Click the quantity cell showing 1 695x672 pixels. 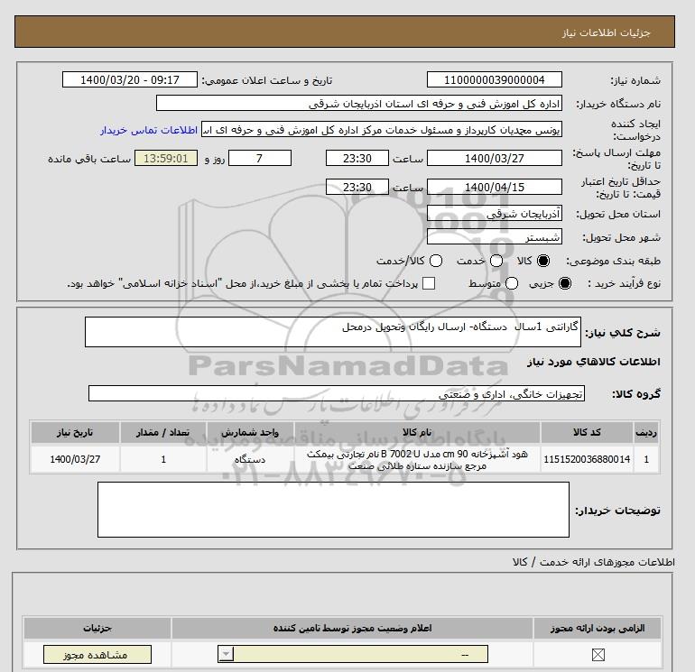pyautogui.click(x=163, y=459)
